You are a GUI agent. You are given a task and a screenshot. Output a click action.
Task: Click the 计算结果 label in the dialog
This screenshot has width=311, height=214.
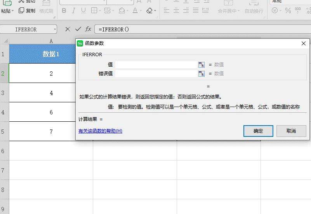click(x=88, y=119)
